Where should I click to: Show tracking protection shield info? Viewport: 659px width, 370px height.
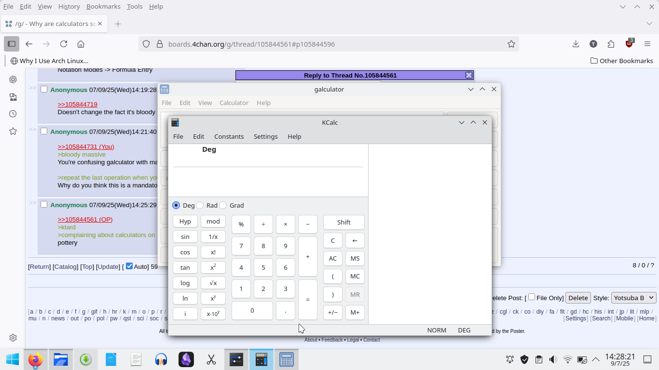[147, 44]
